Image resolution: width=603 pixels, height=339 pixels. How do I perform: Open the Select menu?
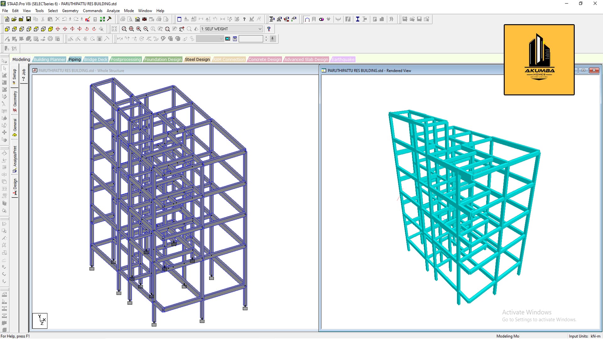[x=53, y=11]
